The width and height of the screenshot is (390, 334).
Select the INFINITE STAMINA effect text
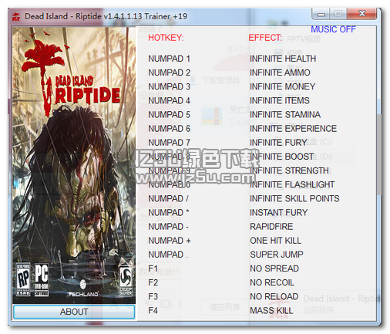click(285, 114)
